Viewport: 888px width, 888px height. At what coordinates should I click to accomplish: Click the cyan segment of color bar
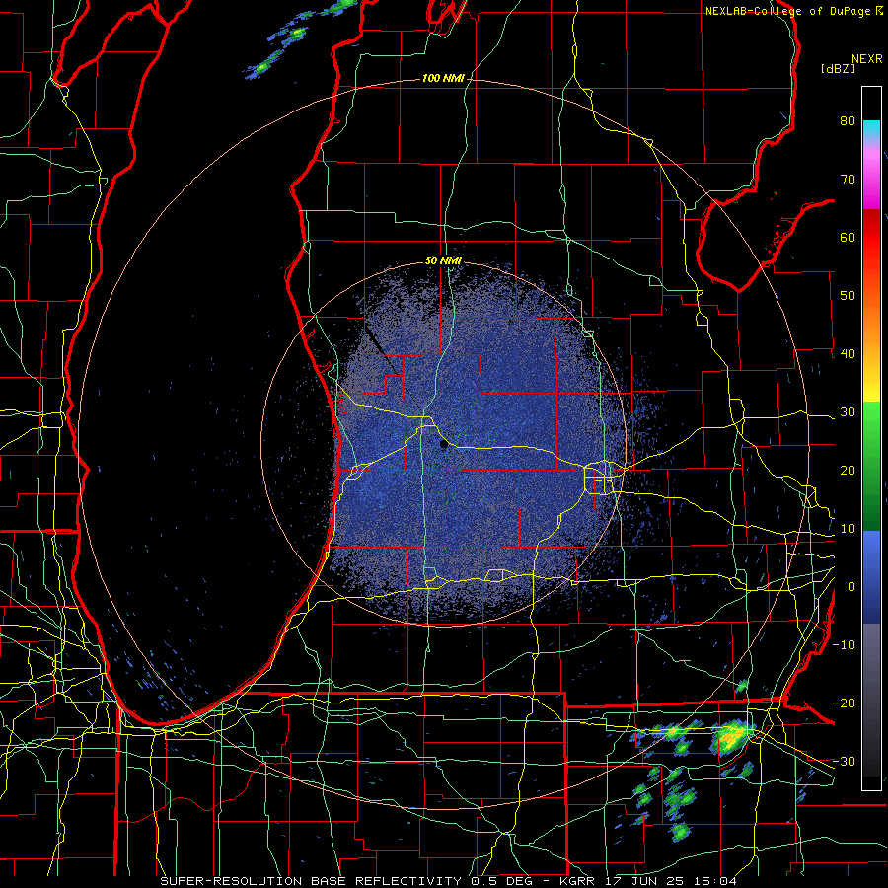[x=871, y=129]
